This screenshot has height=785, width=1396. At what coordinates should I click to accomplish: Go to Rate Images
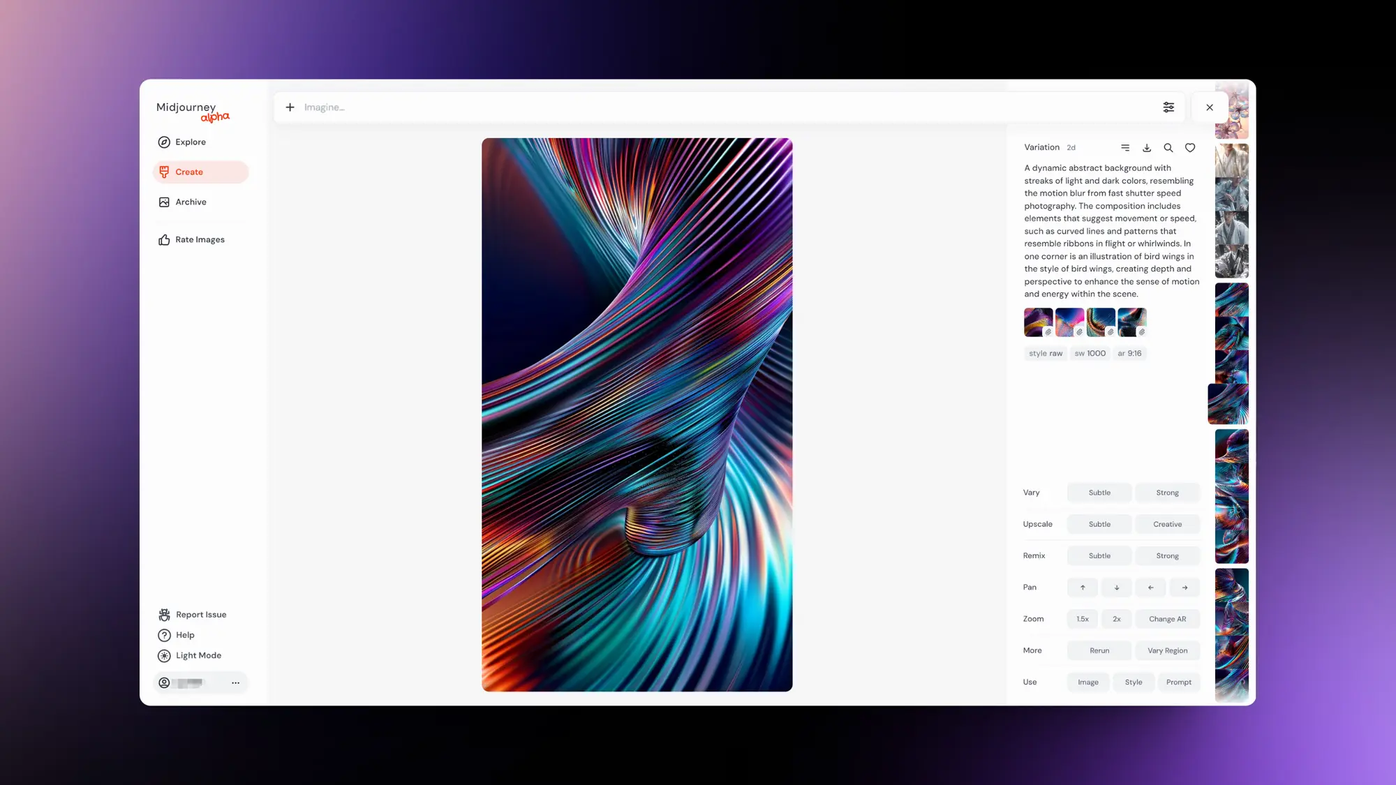tap(200, 239)
